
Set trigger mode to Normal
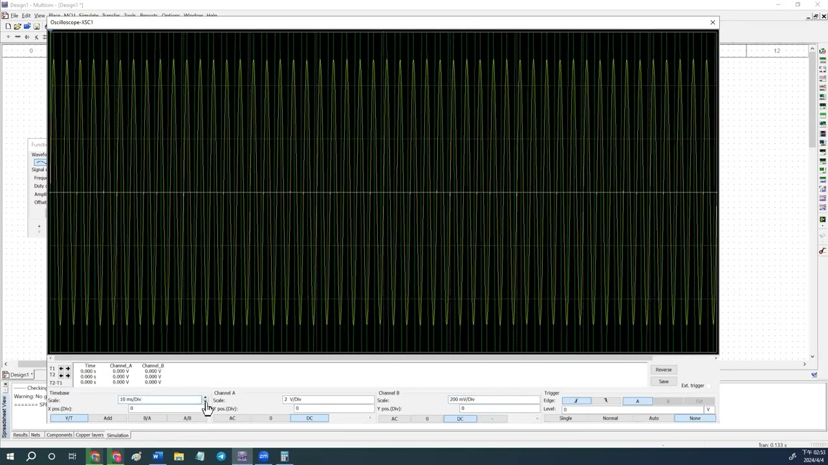pyautogui.click(x=610, y=418)
